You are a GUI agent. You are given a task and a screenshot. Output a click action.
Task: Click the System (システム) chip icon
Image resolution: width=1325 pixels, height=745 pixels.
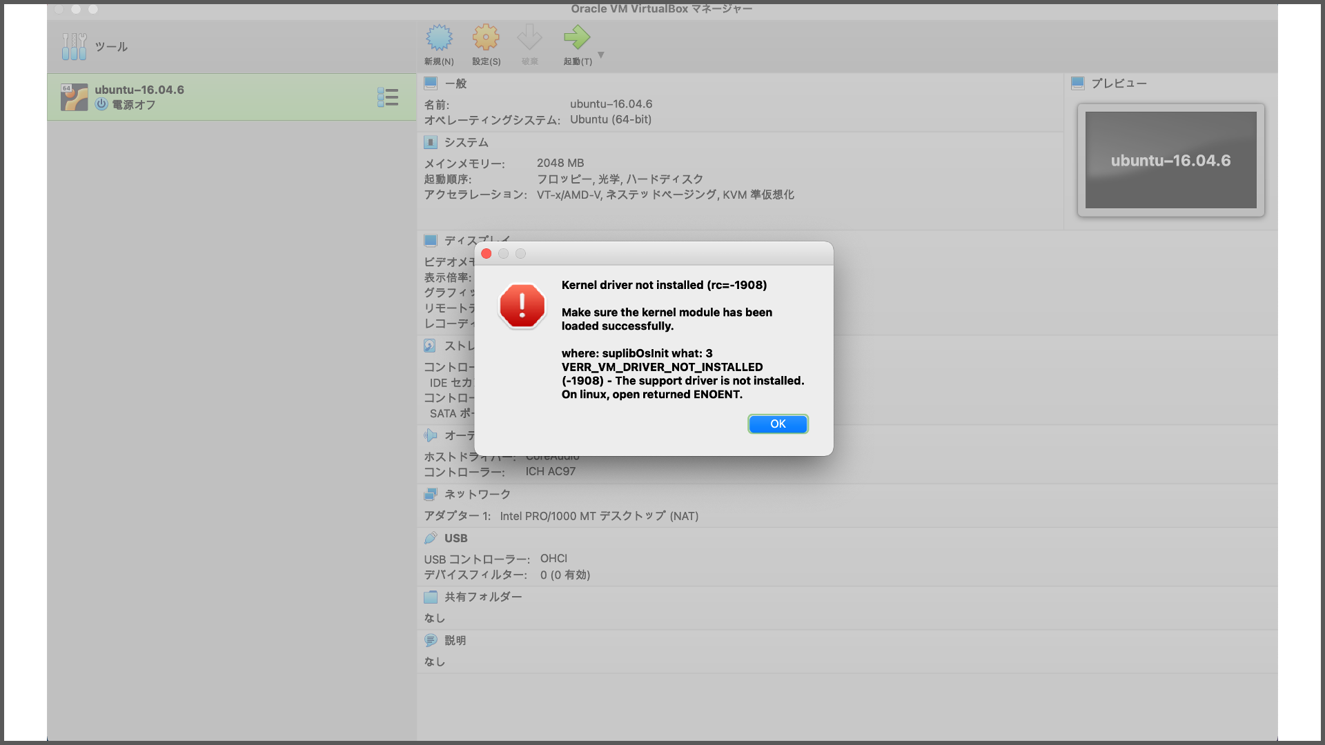[431, 142]
